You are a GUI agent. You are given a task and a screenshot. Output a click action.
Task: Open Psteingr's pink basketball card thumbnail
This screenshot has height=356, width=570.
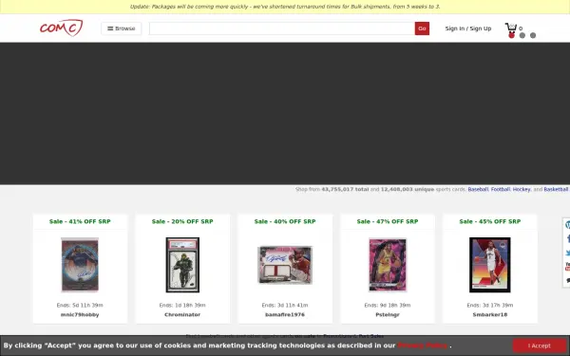point(388,265)
